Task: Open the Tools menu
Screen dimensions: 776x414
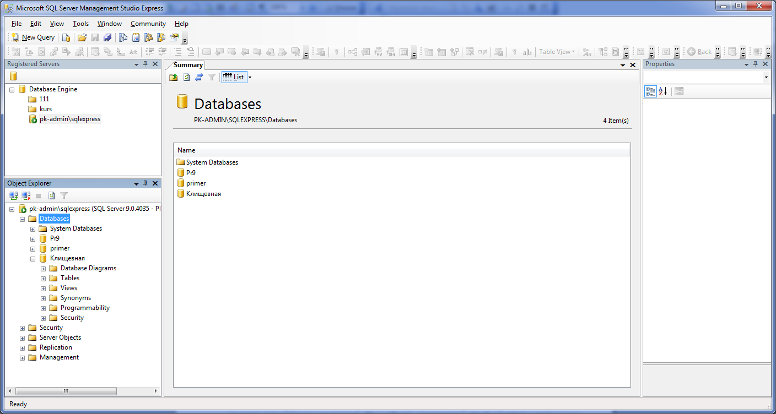Action: point(80,24)
